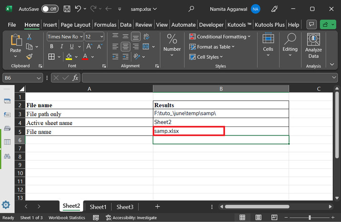The height and width of the screenshot is (222, 341).
Task: Click the Insert Function fx icon
Action: (x=75, y=77)
